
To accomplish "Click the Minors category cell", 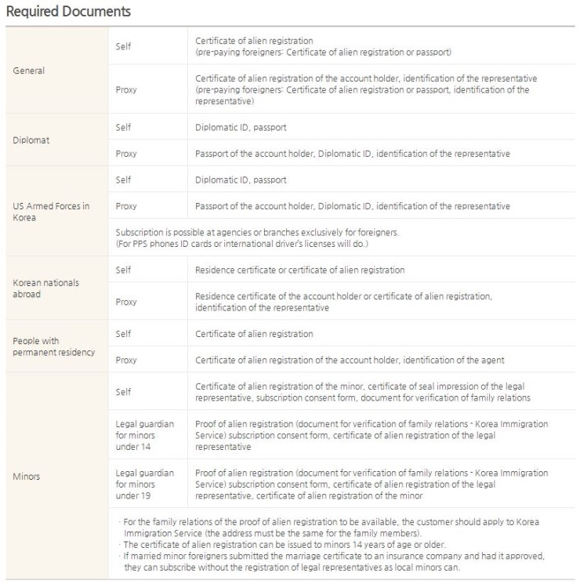I will [x=57, y=476].
